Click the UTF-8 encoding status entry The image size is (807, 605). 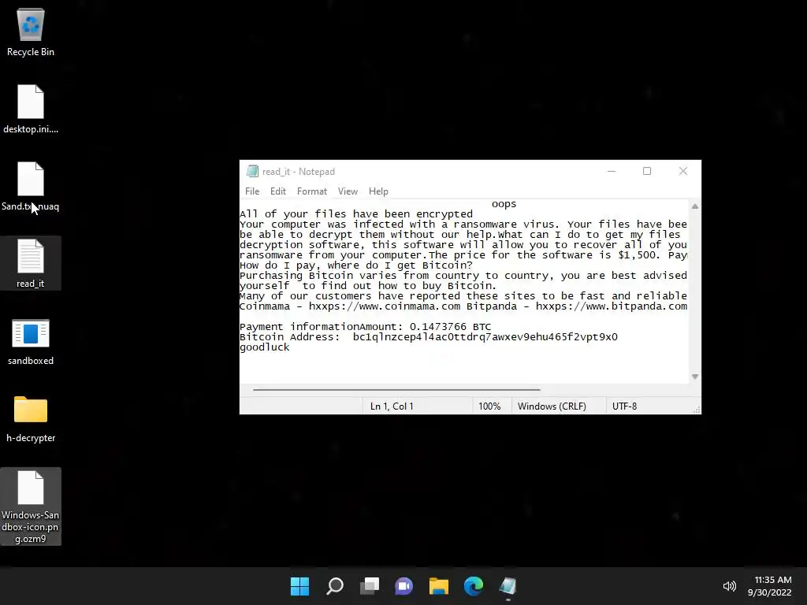pos(624,406)
